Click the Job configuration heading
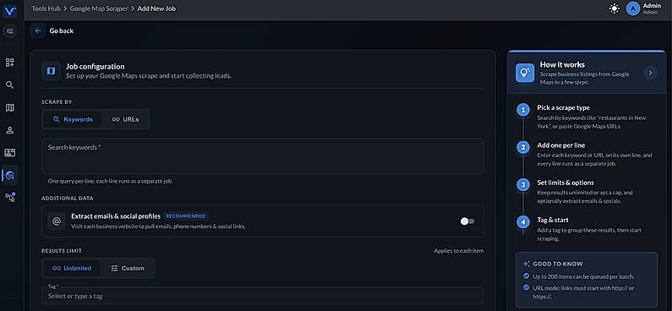Screen dimensions: 672x311 [96, 67]
